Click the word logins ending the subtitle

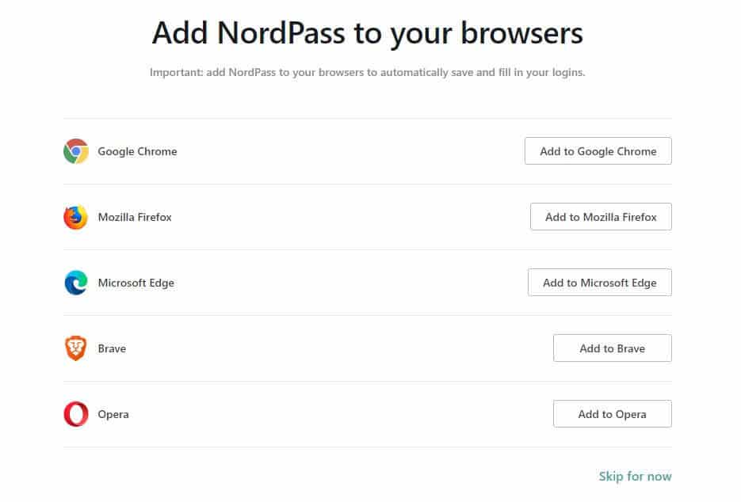click(x=569, y=73)
